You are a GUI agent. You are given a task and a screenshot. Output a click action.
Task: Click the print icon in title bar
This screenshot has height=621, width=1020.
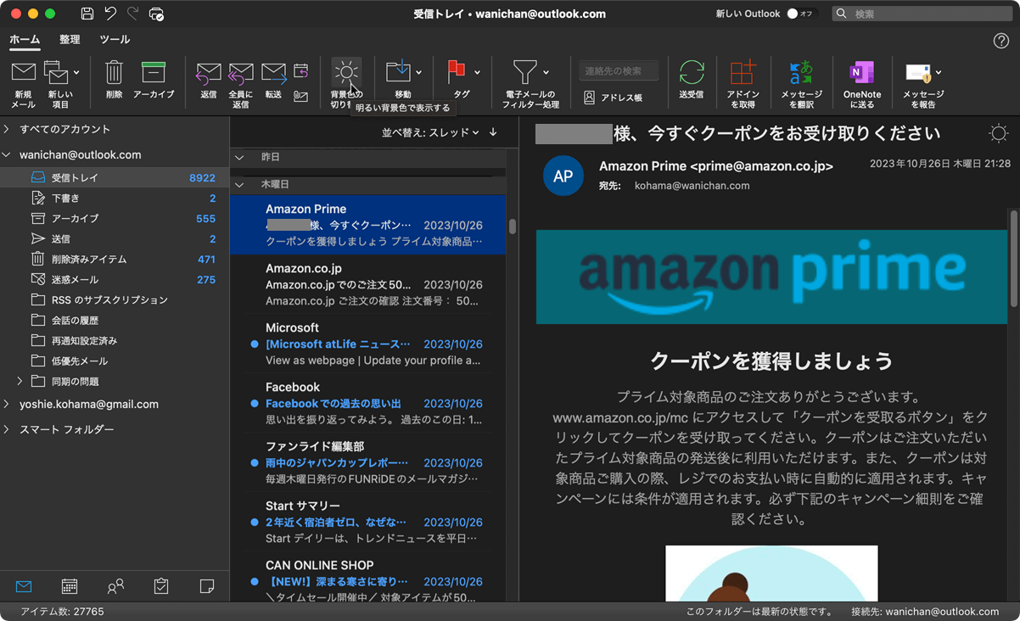(156, 14)
